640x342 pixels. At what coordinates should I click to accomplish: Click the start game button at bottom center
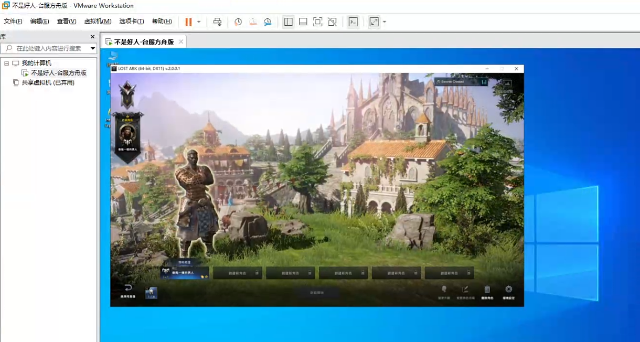317,292
